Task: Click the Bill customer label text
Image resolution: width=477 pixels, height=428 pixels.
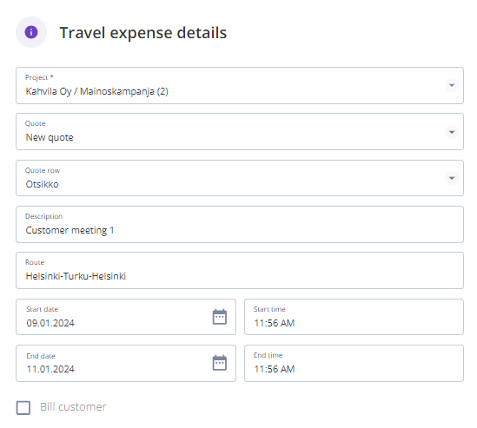Action: 73,406
